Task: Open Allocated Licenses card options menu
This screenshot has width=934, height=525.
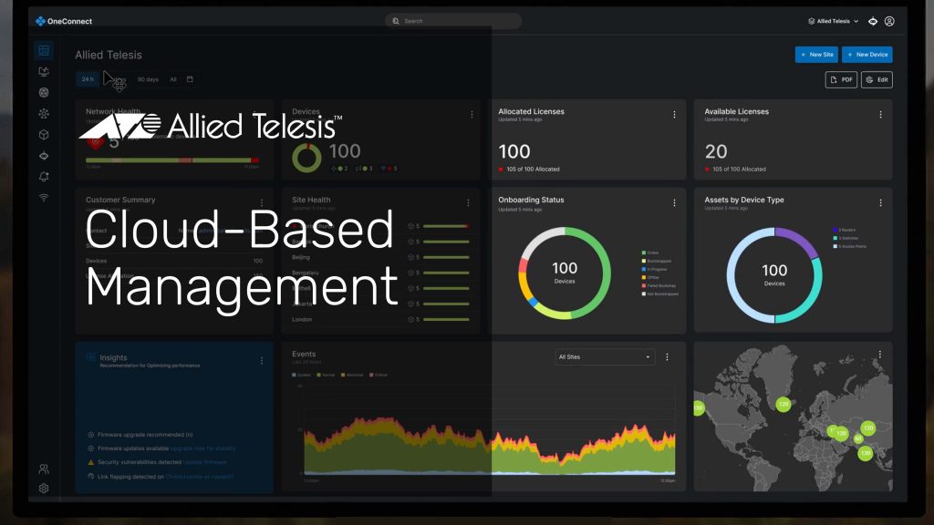Action: tap(674, 115)
